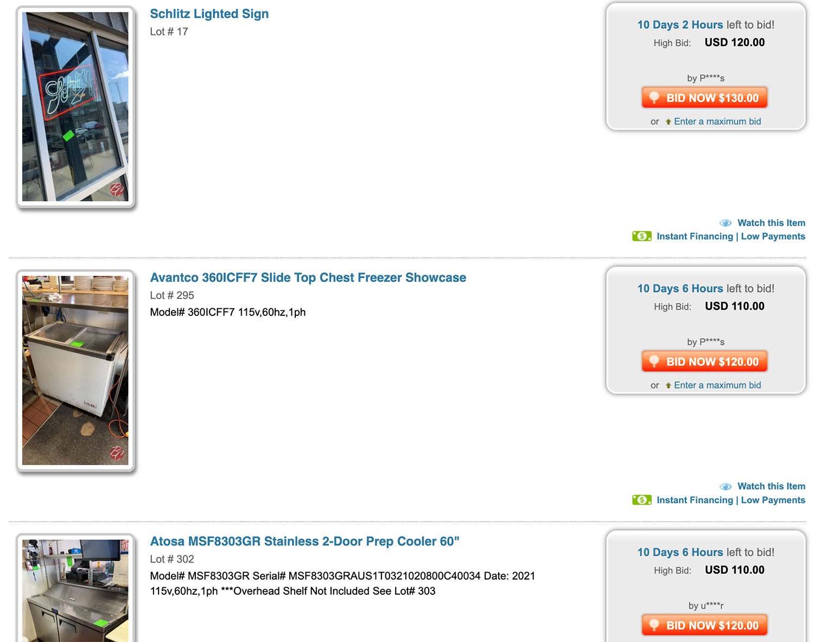Open Atosa MSF8303GR Prep Cooler listing title
Image resolution: width=814 pixels, height=642 pixels.
click(x=304, y=541)
